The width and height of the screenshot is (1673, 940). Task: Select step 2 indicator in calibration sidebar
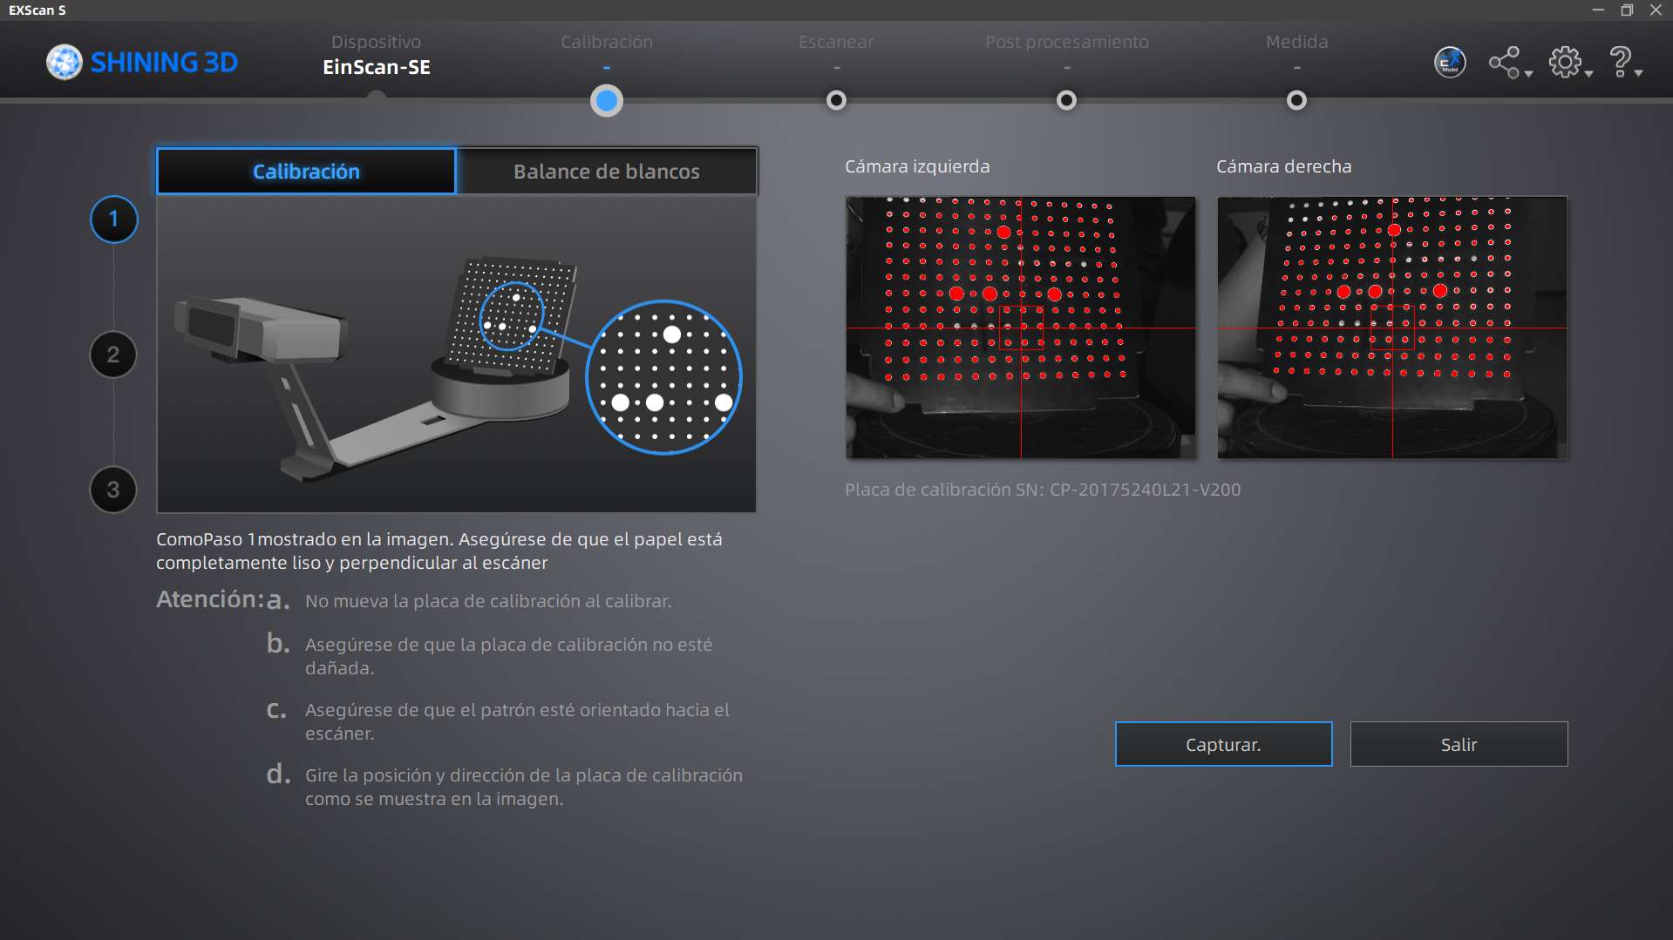112,355
